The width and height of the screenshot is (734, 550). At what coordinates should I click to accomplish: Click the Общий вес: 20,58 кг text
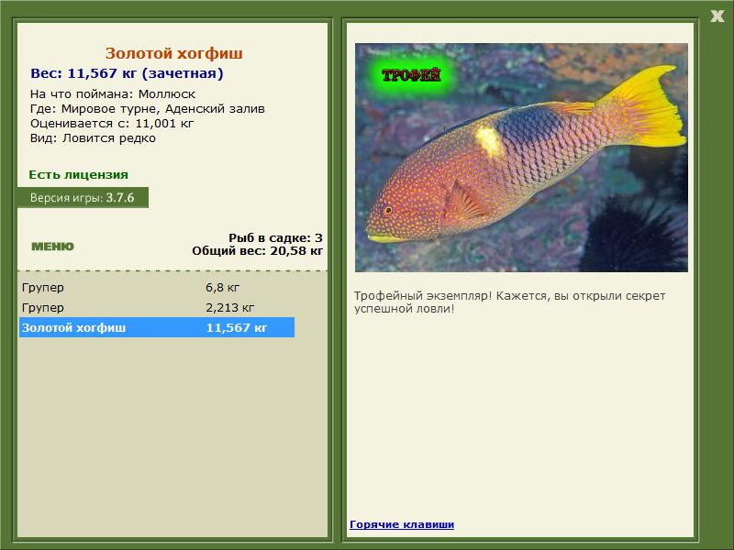click(258, 250)
